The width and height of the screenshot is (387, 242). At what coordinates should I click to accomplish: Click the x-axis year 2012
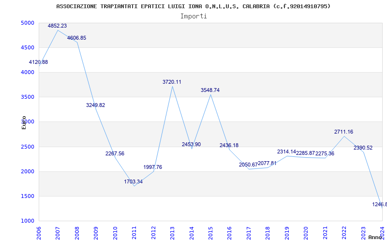153,233
